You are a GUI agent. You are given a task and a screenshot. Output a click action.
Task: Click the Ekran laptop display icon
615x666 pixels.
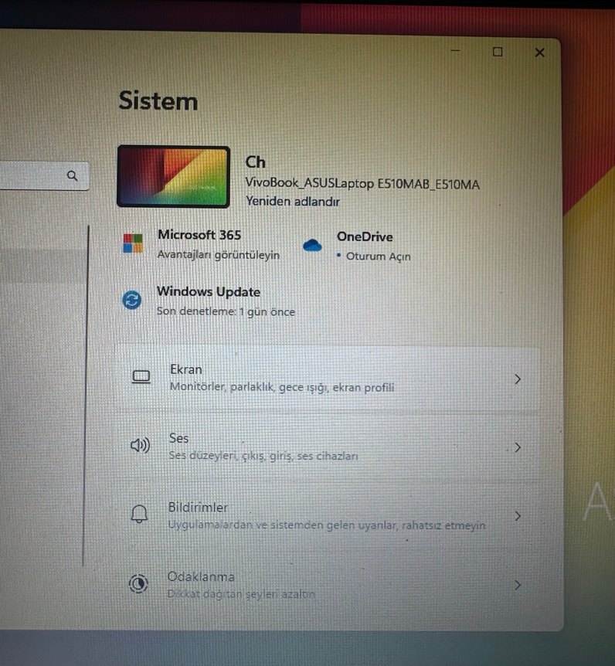point(141,377)
